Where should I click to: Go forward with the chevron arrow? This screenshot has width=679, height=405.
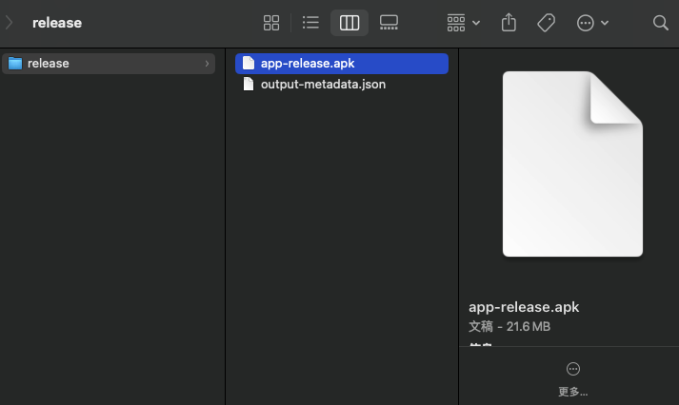coord(10,23)
